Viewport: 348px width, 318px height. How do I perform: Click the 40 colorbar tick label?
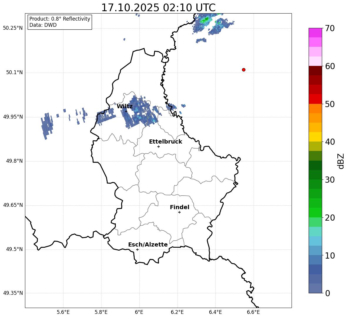tap(329, 142)
